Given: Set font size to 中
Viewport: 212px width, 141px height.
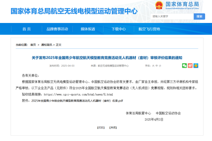Looking at the screenshot, I should (x=156, y=66).
